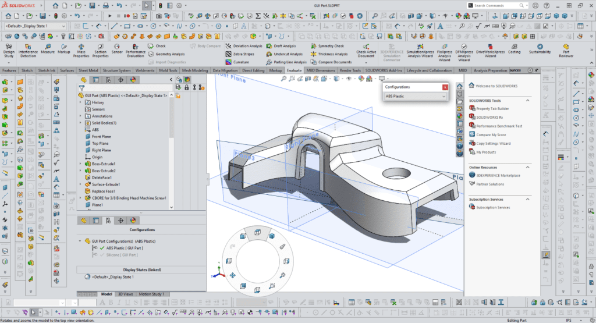
Task: Collapse the SOLIDWORKS Tools section
Action: click(x=527, y=101)
